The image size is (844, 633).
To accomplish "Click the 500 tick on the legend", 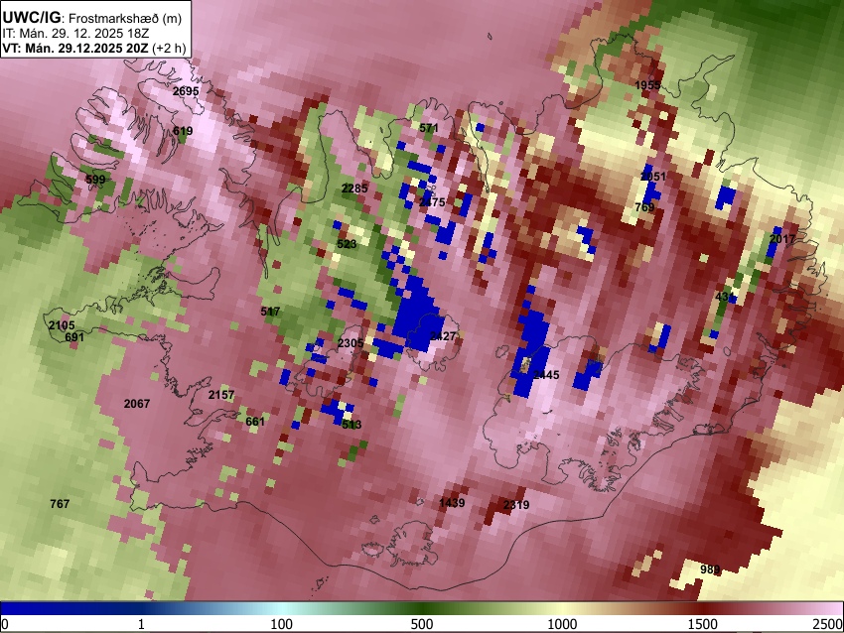I will 421,624.
